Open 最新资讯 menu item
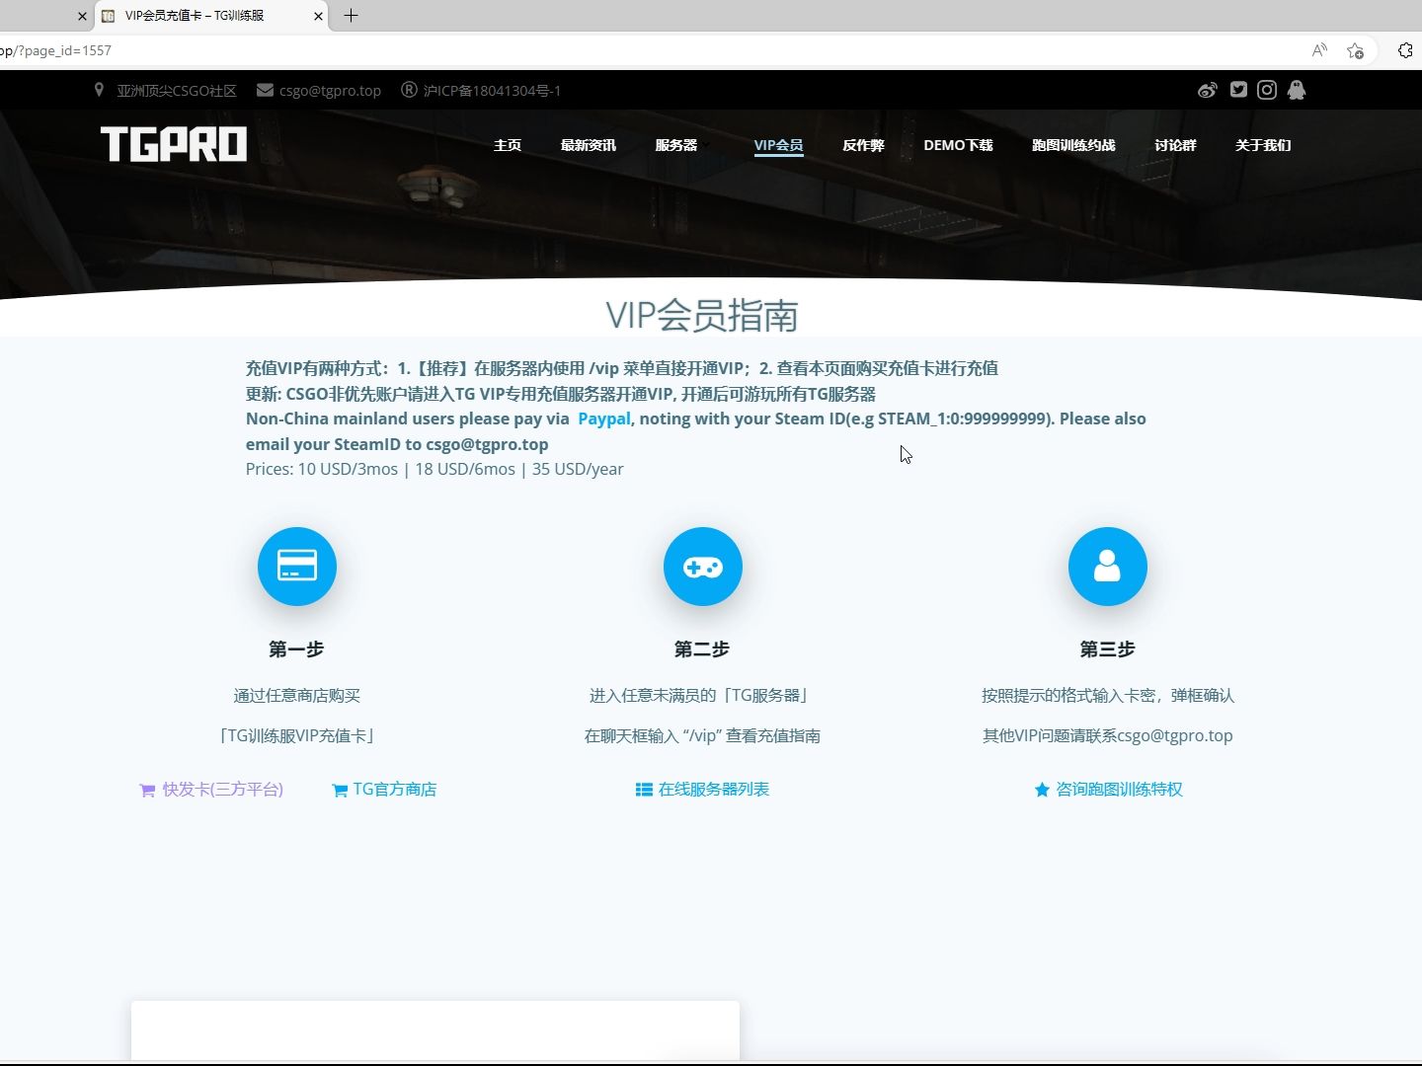Screen dimensions: 1422x1066 (589, 145)
